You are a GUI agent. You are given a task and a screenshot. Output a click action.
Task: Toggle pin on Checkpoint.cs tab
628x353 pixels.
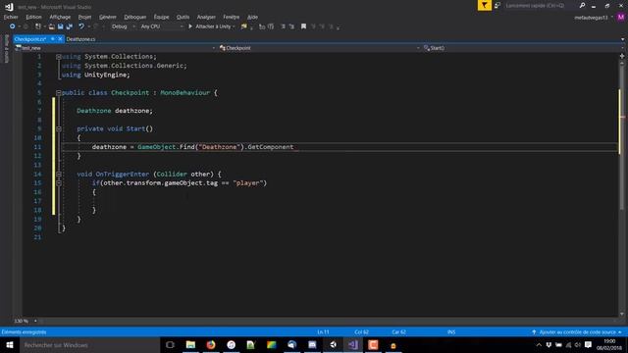52,39
